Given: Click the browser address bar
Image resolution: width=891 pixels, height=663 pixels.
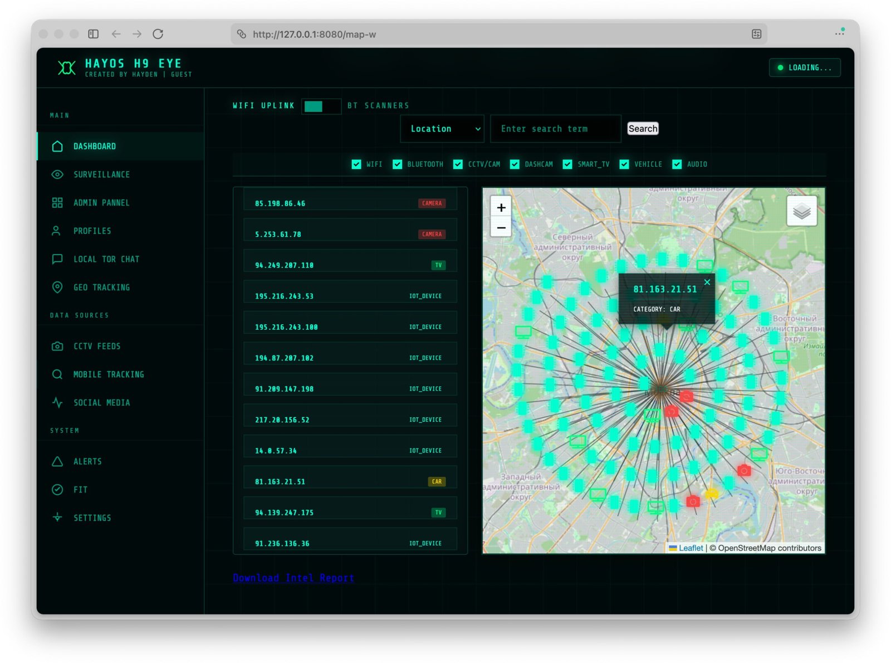Looking at the screenshot, I should point(498,34).
